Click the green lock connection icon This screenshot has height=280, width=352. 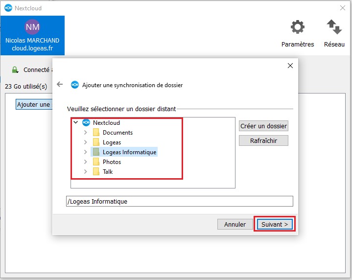pos(15,70)
